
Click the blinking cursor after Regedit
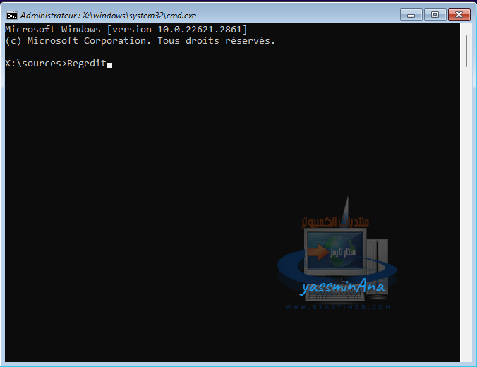(109, 66)
